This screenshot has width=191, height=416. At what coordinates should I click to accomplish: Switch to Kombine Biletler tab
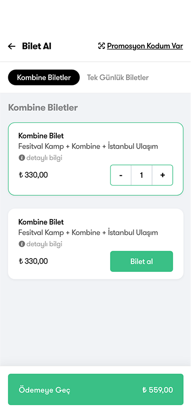coord(44,77)
